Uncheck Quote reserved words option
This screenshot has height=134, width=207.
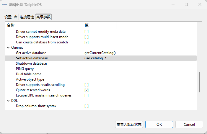click(87, 90)
